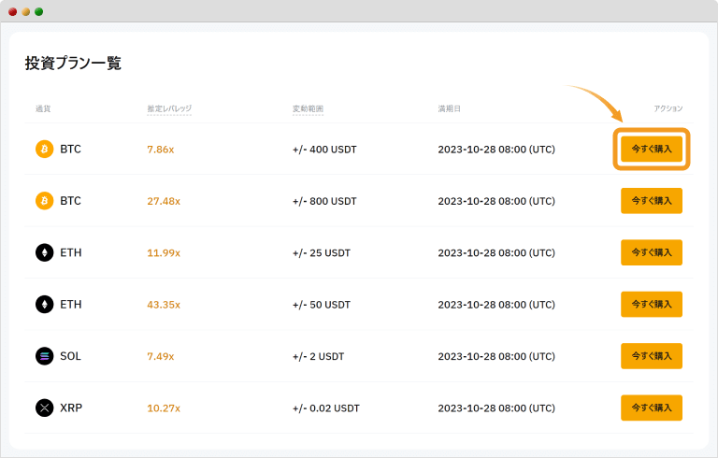Image resolution: width=718 pixels, height=458 pixels.
Task: Click the expiry date in the XRP row
Action: [496, 408]
